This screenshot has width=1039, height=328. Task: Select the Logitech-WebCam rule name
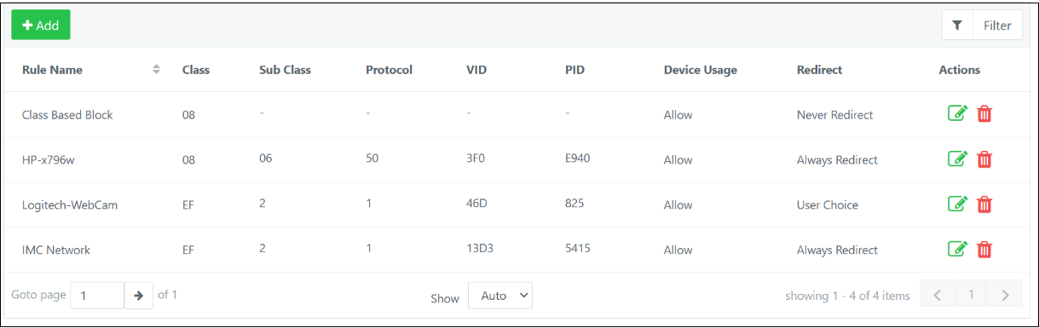tap(70, 204)
